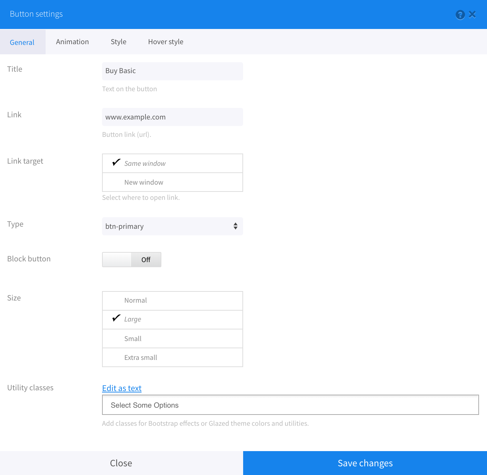Open the Type btn-primary dropdown
Image resolution: width=487 pixels, height=475 pixels.
(x=172, y=226)
